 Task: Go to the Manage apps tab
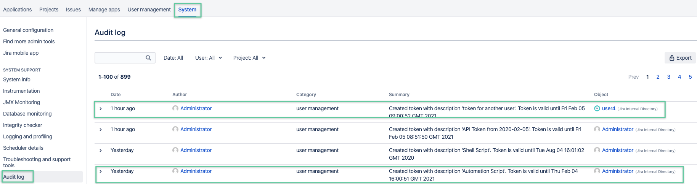[x=104, y=10]
